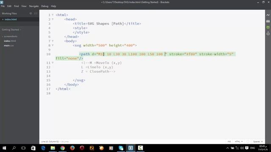The image size is (271, 152).
Task: Click the Line 10, Column cursor position text
Action: [x=50, y=141]
